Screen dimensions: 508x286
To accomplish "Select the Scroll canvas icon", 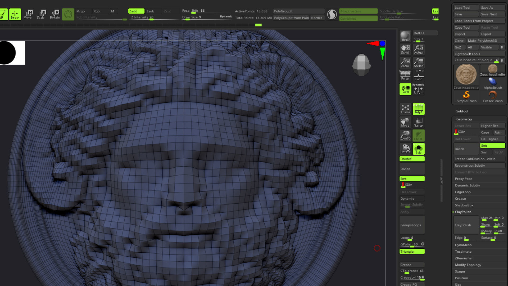I will [x=405, y=50].
